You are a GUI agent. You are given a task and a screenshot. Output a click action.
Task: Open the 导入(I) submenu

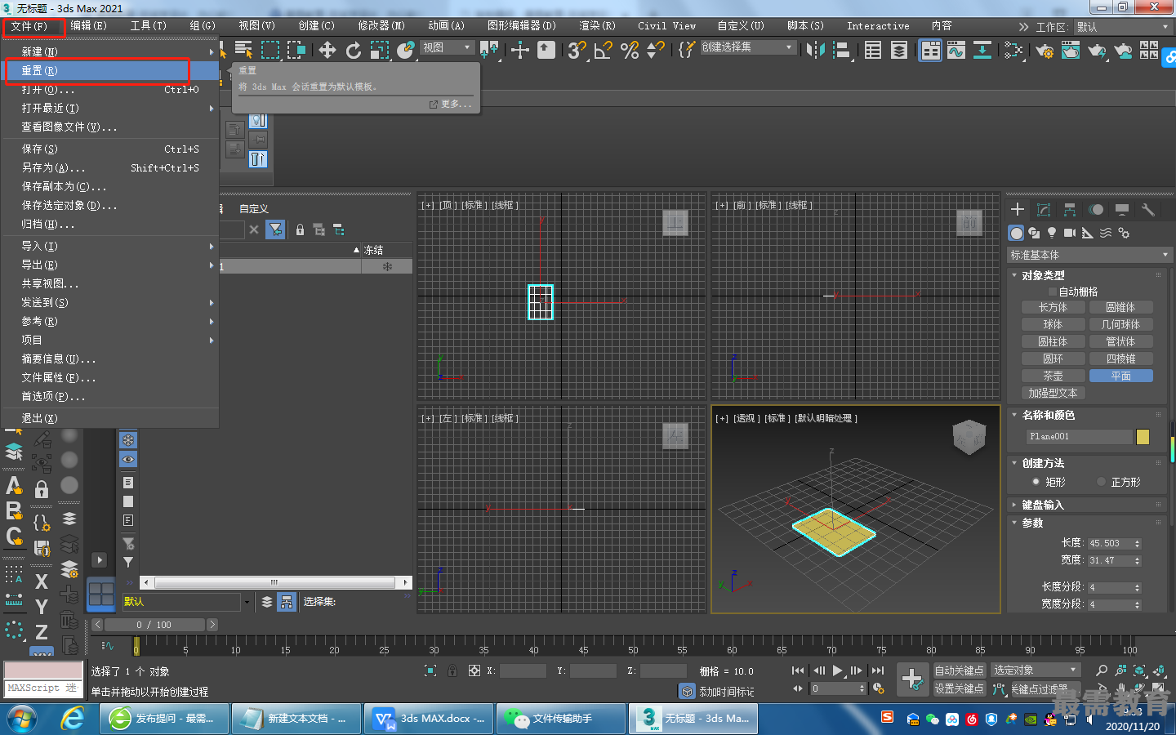111,246
